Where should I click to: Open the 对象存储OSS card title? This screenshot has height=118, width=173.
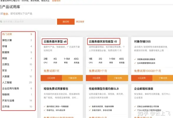pos(142,41)
